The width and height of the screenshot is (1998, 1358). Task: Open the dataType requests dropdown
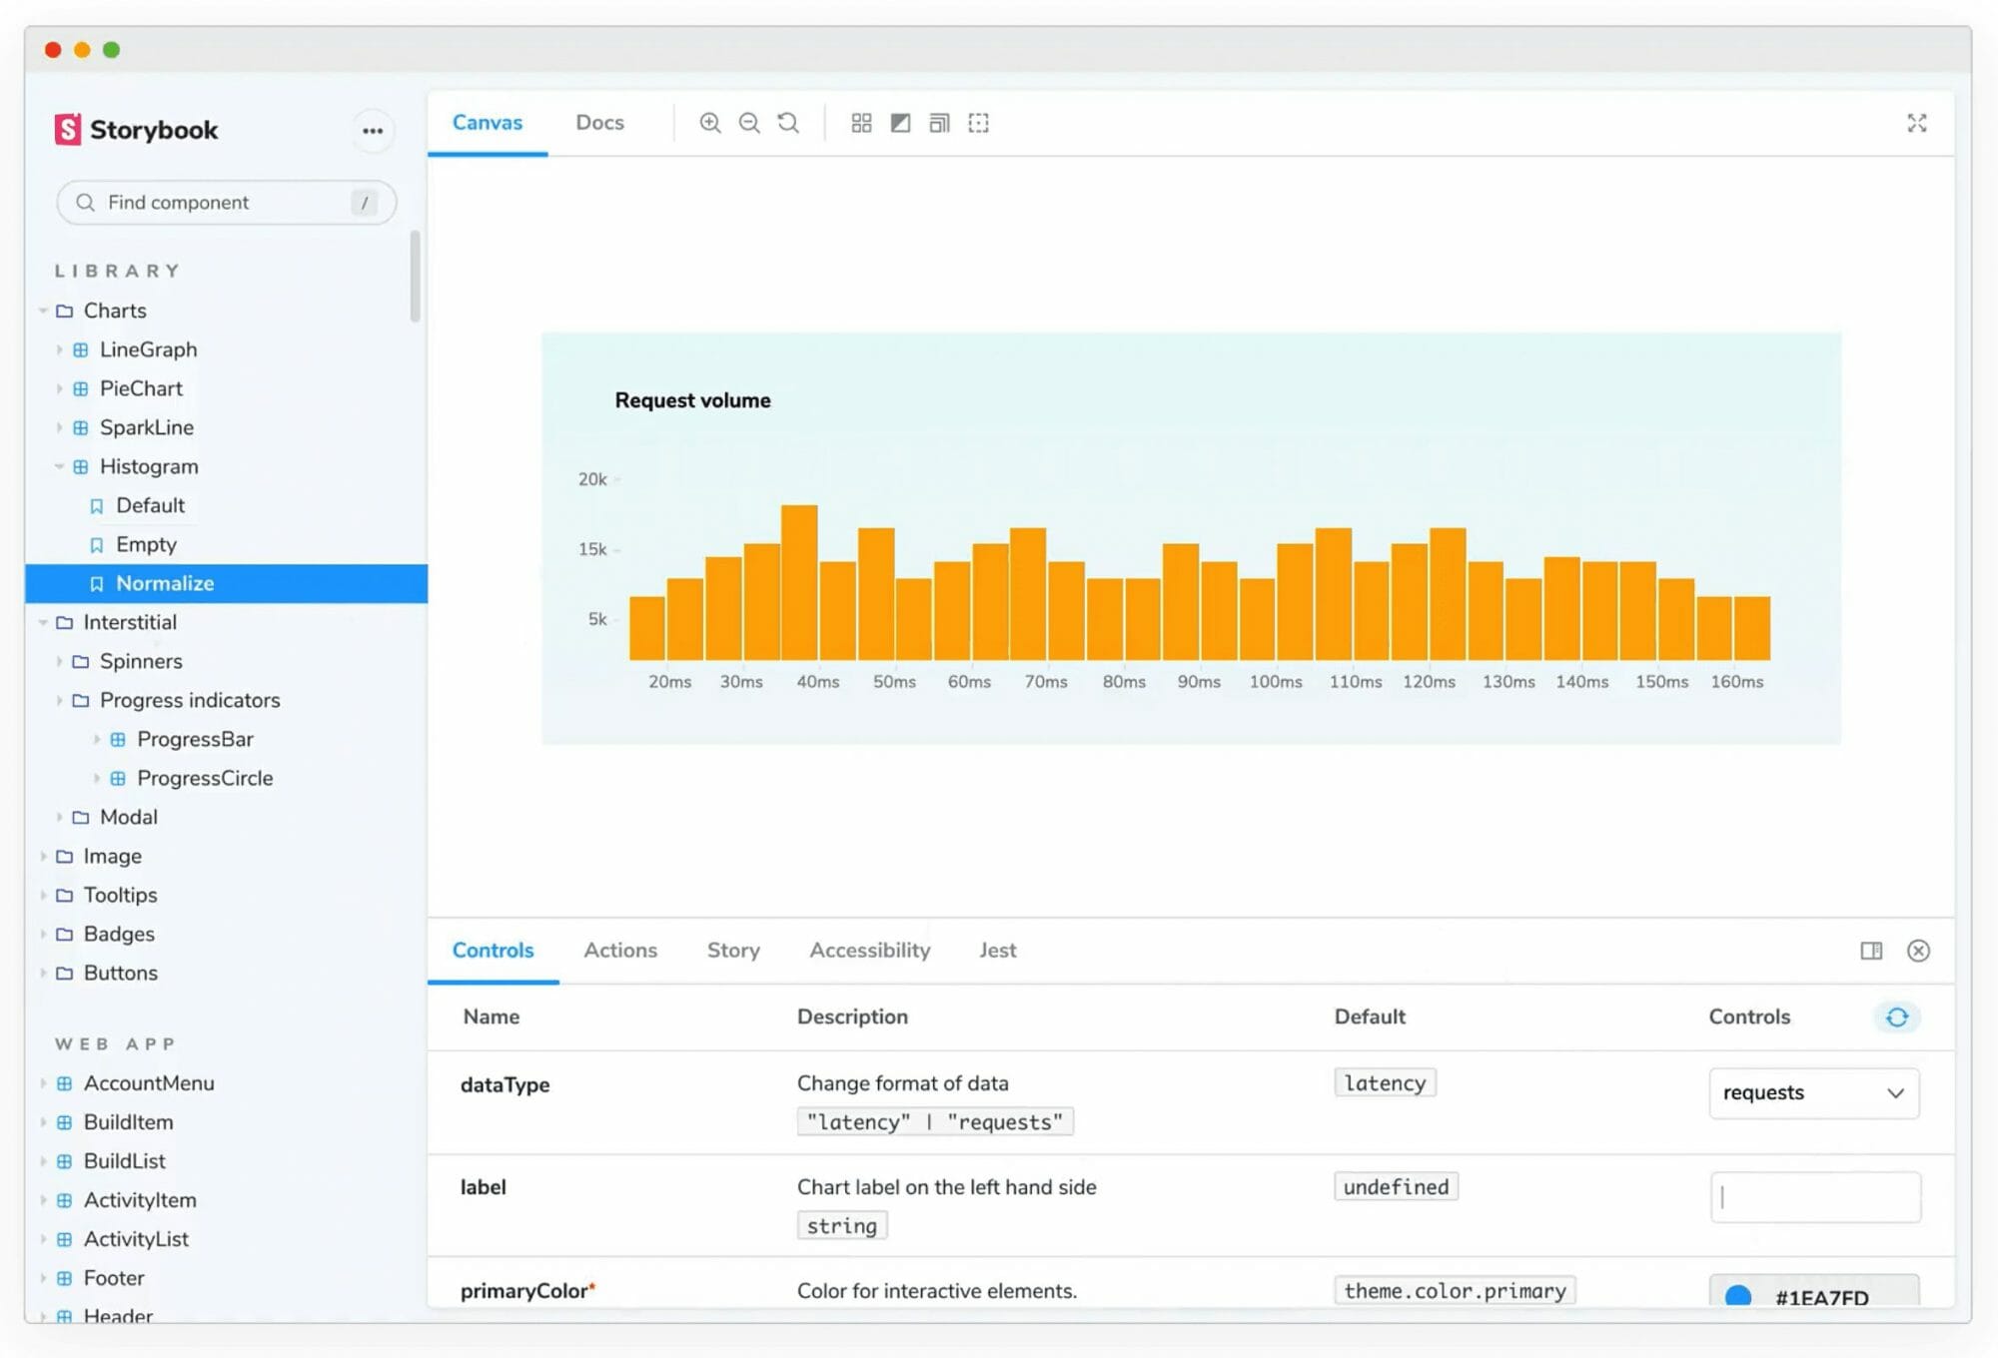coord(1813,1092)
